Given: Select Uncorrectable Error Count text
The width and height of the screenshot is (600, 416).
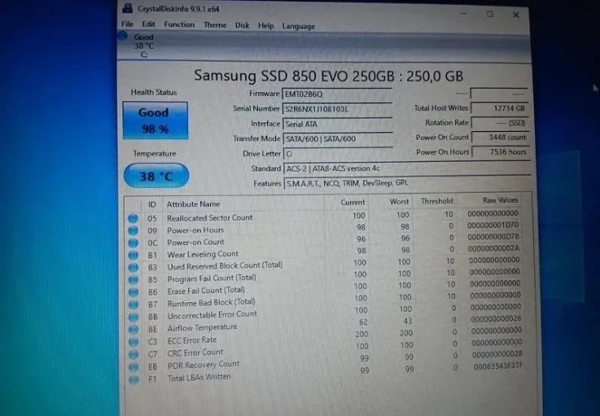Looking at the screenshot, I should (x=212, y=315).
